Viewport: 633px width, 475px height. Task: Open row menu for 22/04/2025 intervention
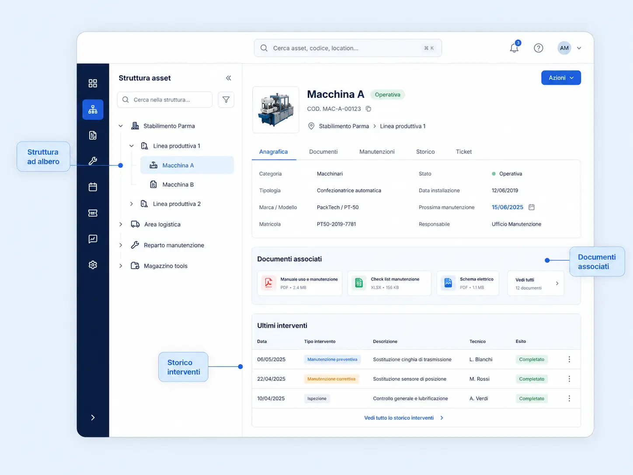569,379
